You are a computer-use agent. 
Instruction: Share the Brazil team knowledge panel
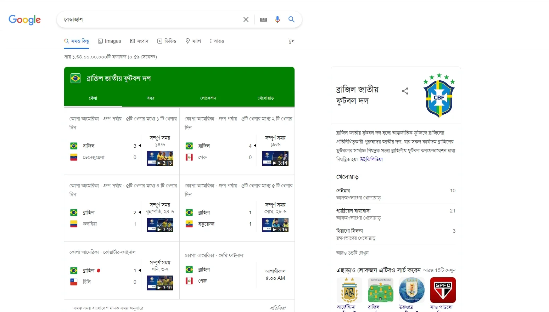click(x=405, y=91)
